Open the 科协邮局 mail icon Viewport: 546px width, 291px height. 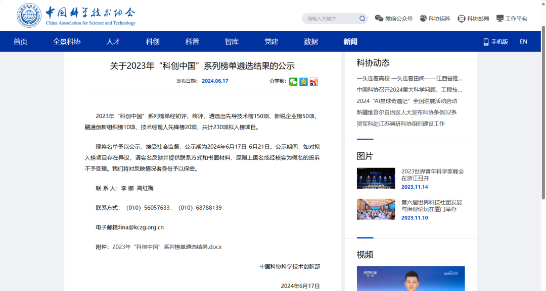pos(462,19)
